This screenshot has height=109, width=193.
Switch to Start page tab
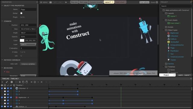tap(84, 2)
